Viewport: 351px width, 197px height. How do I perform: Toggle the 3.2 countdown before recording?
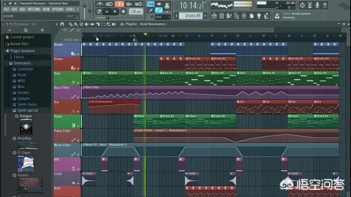pos(120,4)
